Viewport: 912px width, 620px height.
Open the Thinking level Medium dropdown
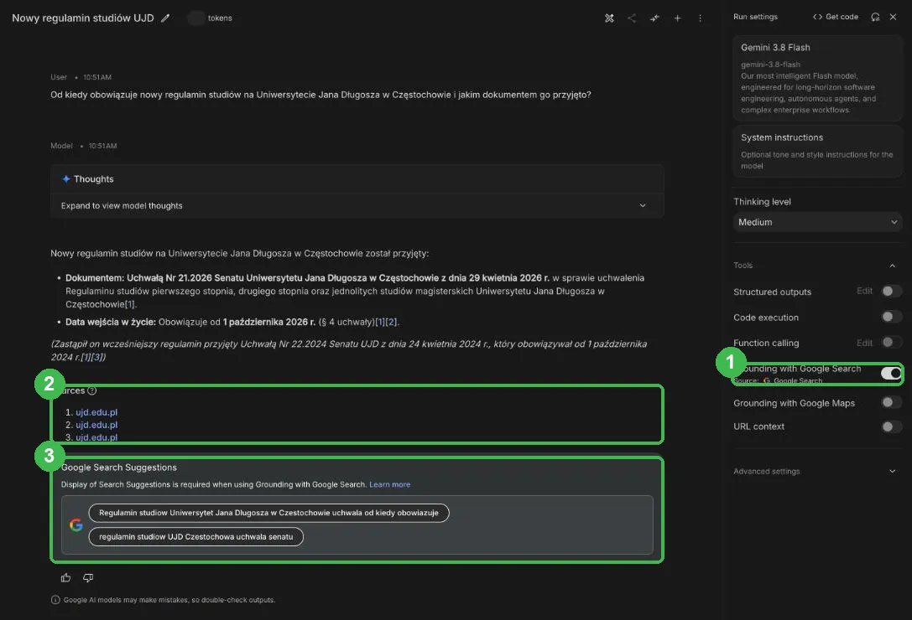817,222
